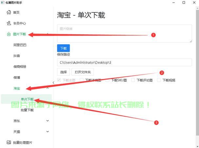Expand the 京东 submenu chevron
Image resolution: width=199 pixels, height=148 pixels.
(x=47, y=121)
